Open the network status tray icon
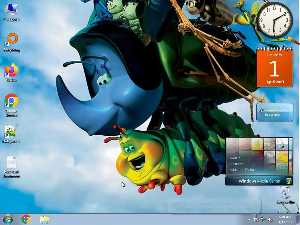 (x=263, y=219)
